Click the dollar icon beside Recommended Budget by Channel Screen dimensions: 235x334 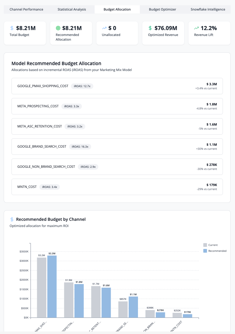coord(12,219)
